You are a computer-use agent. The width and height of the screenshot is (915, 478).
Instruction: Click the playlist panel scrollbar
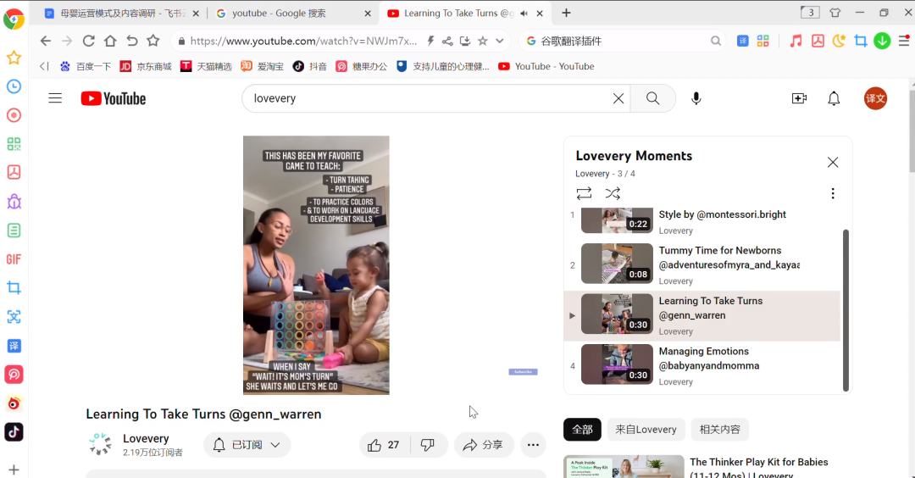tap(846, 310)
